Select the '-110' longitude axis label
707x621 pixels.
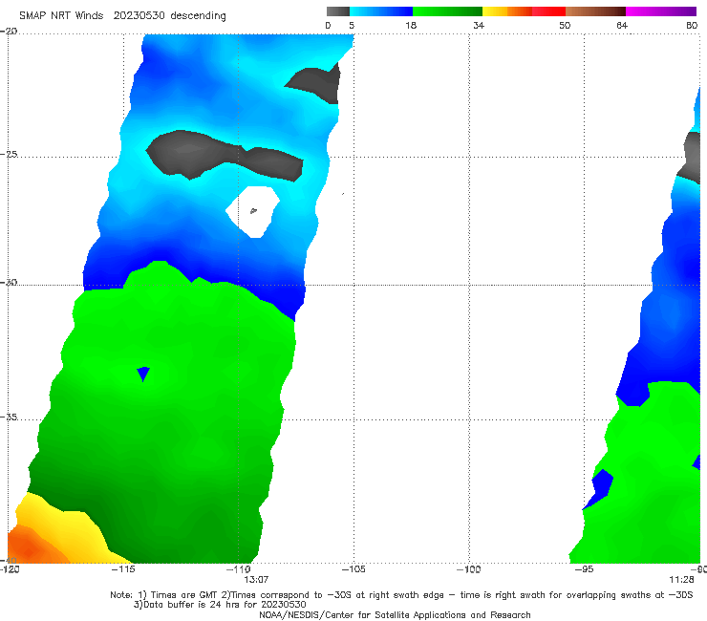(x=239, y=569)
